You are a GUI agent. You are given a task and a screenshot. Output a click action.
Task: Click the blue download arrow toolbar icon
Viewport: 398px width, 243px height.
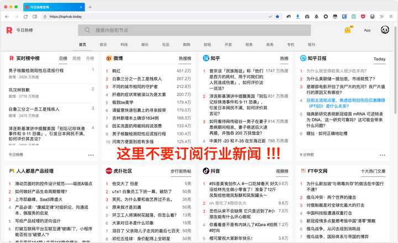[298, 17]
